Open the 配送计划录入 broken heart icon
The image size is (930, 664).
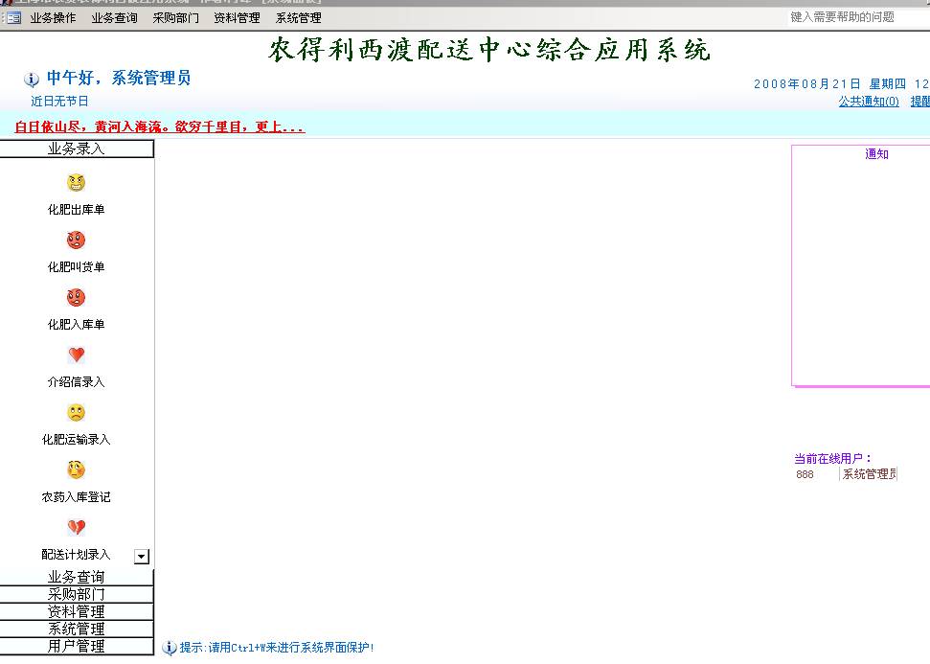tap(76, 527)
